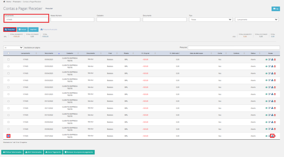The width and height of the screenshot is (284, 157).
Task: Check the row with due date 05/12/2022
Action: point(9,101)
